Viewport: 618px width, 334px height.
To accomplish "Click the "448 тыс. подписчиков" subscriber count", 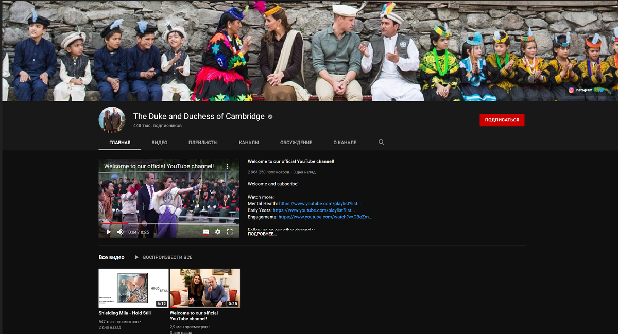I will 158,125.
